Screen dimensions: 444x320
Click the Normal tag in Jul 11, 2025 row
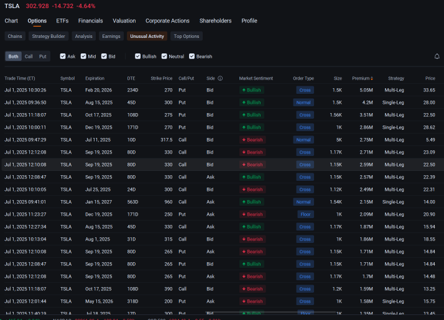point(303,140)
